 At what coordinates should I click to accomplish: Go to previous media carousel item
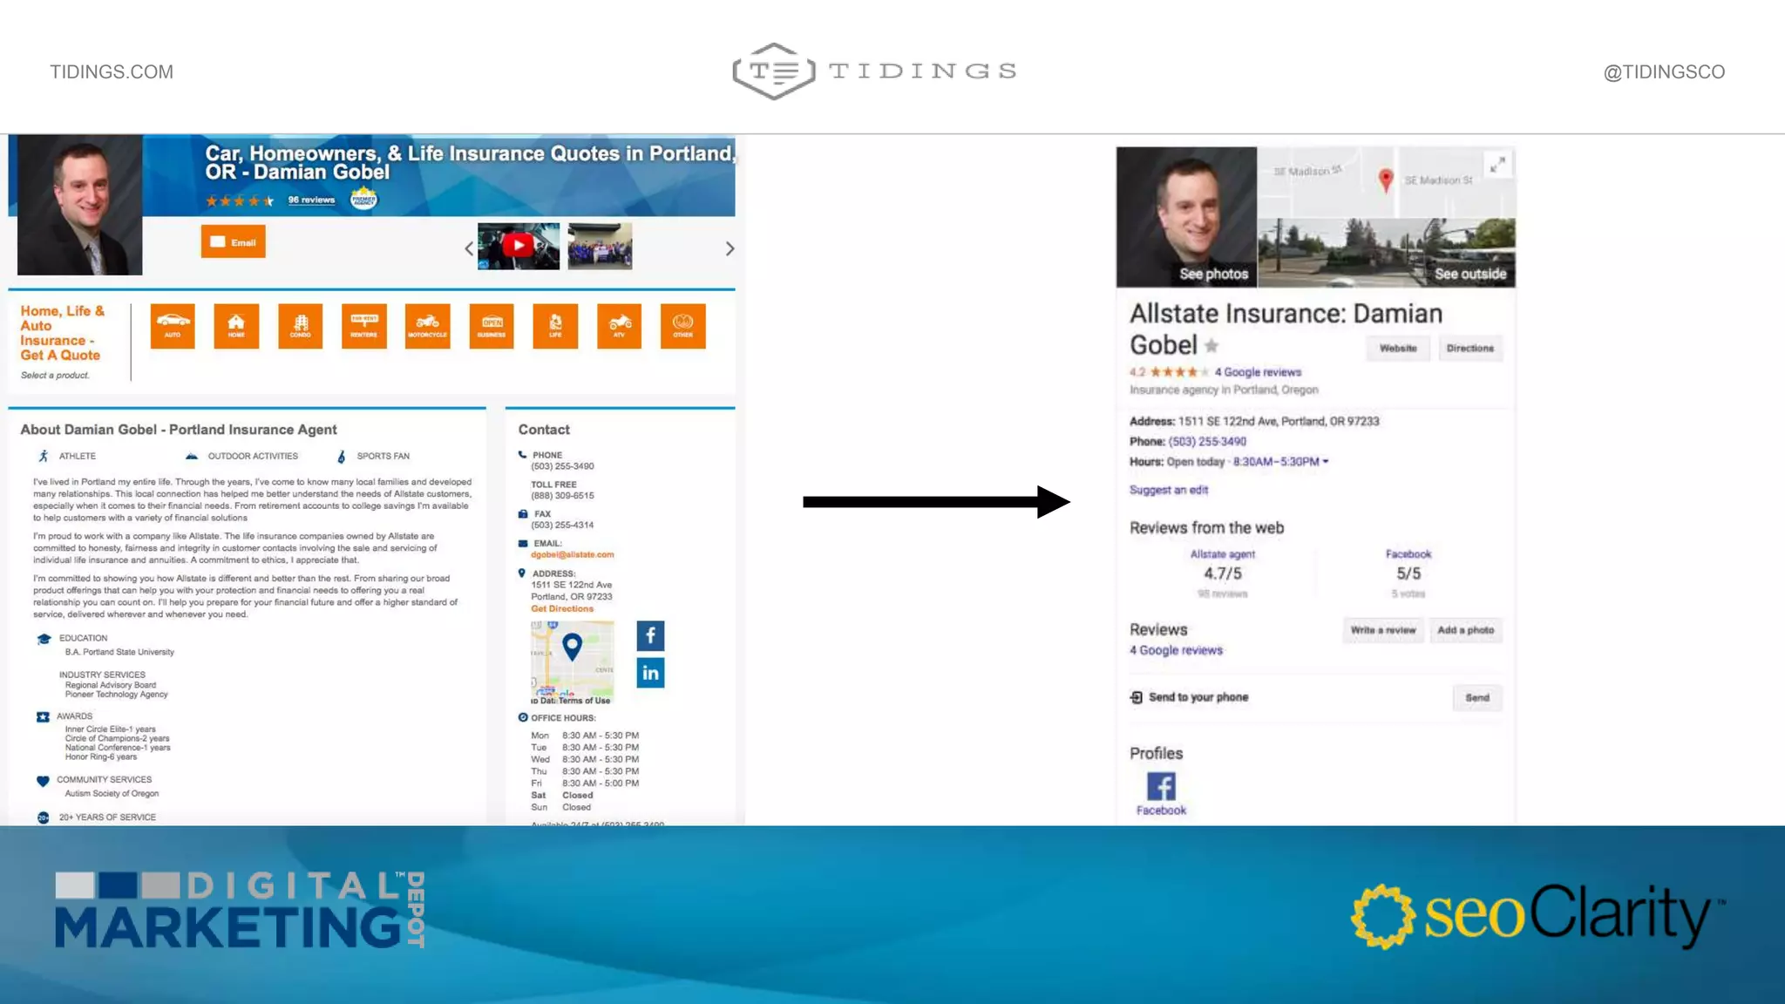tap(469, 248)
